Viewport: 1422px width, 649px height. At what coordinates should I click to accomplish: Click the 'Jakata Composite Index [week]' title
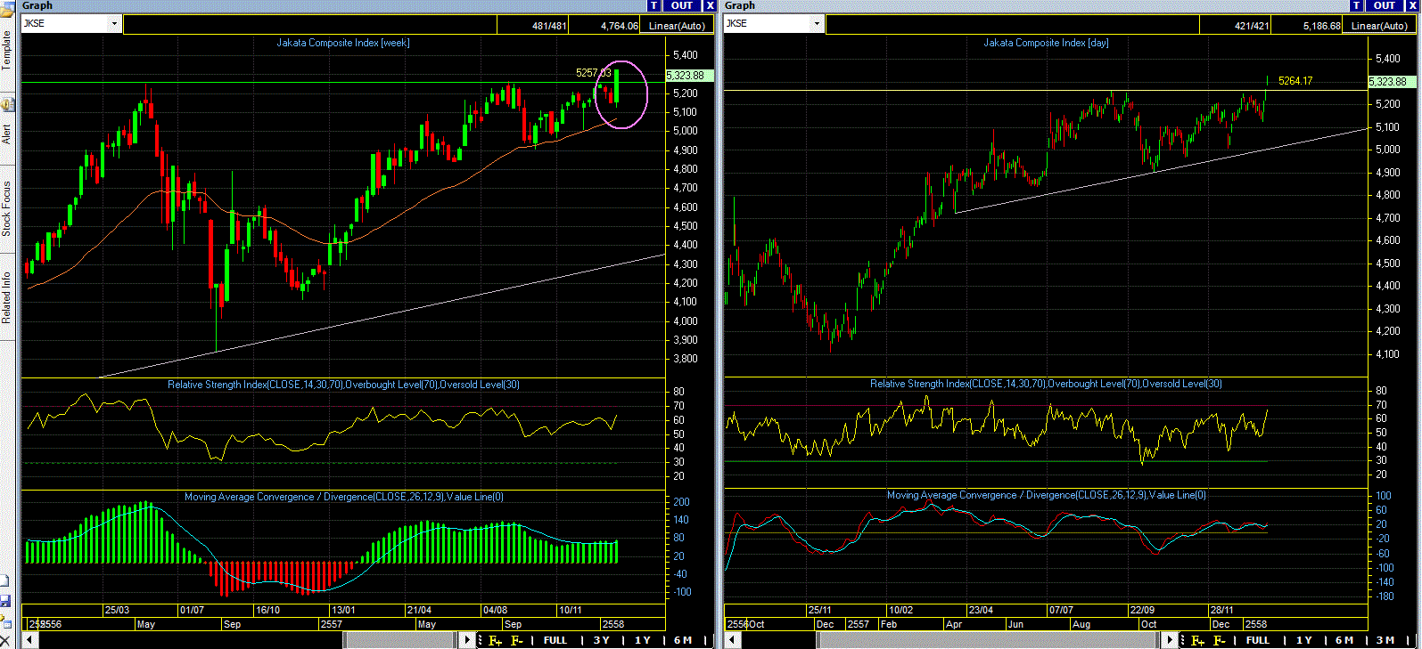343,43
